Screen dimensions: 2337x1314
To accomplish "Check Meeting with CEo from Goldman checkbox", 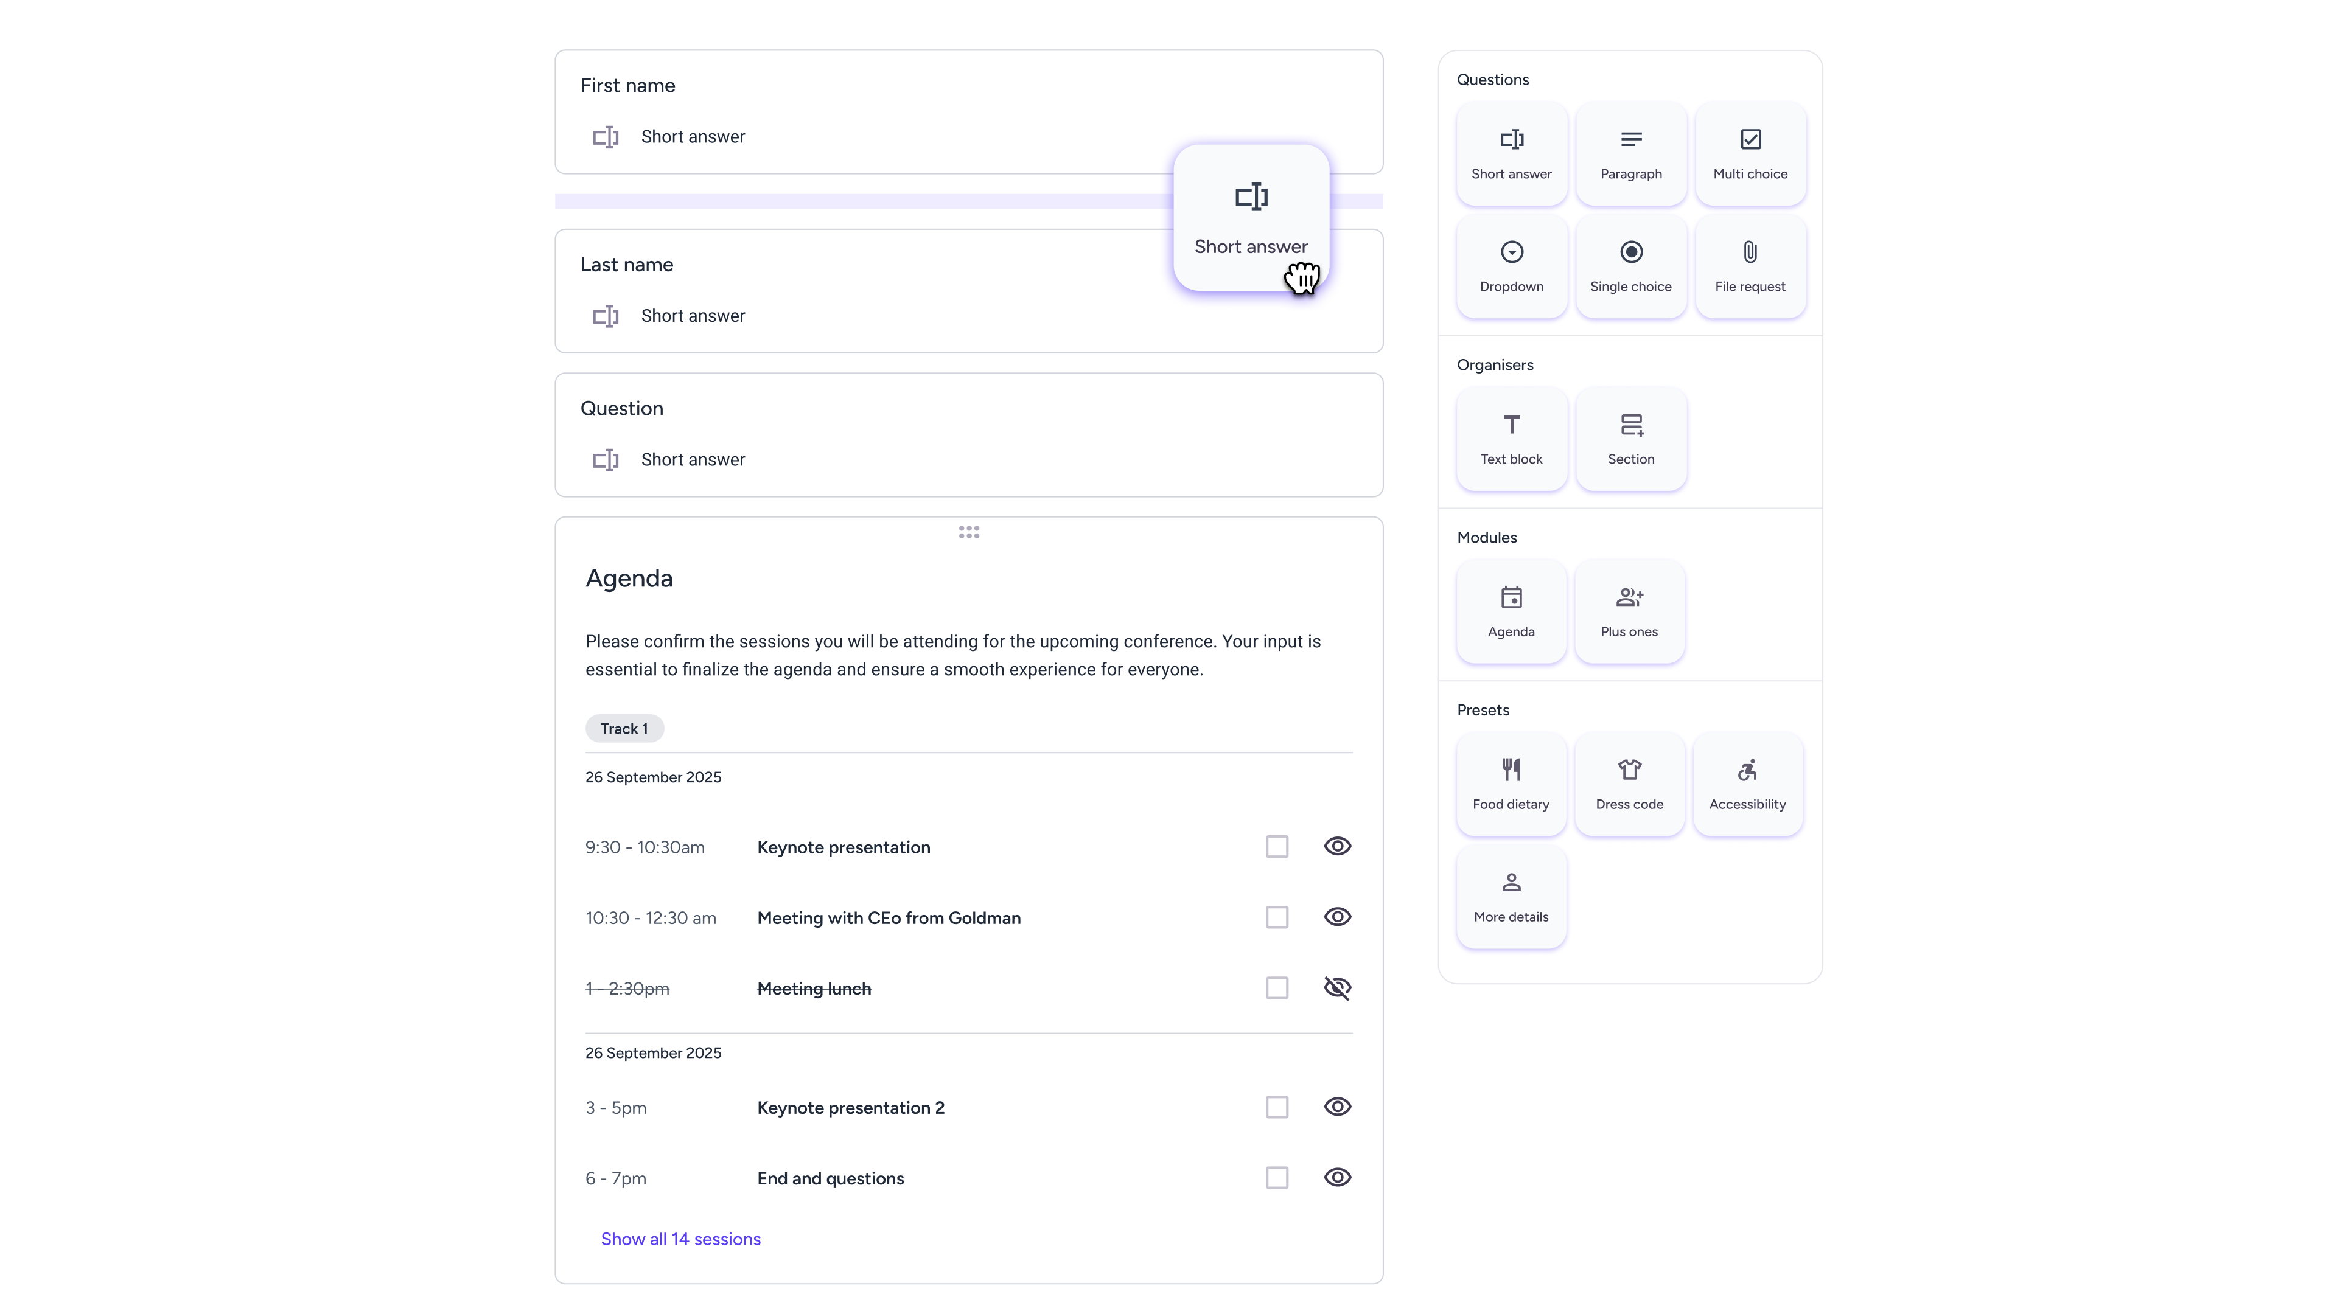I will (1276, 917).
